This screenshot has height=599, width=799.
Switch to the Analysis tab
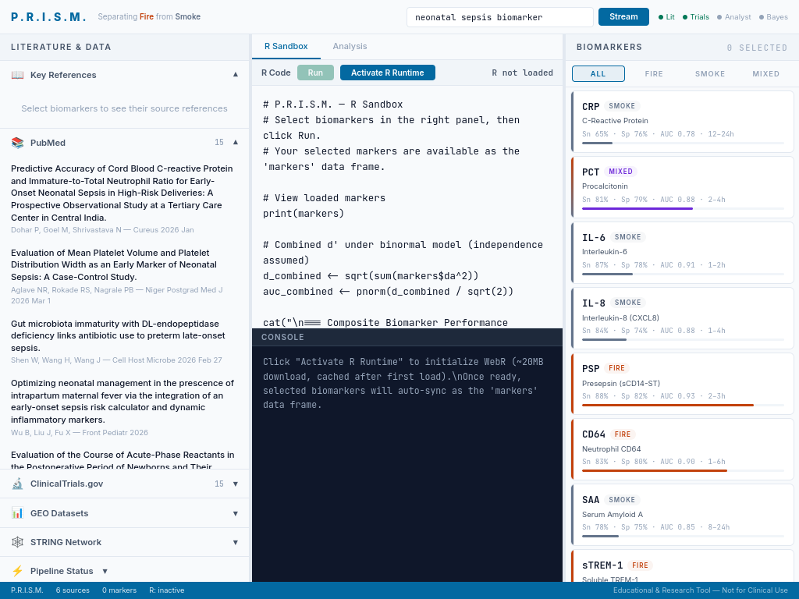point(350,46)
